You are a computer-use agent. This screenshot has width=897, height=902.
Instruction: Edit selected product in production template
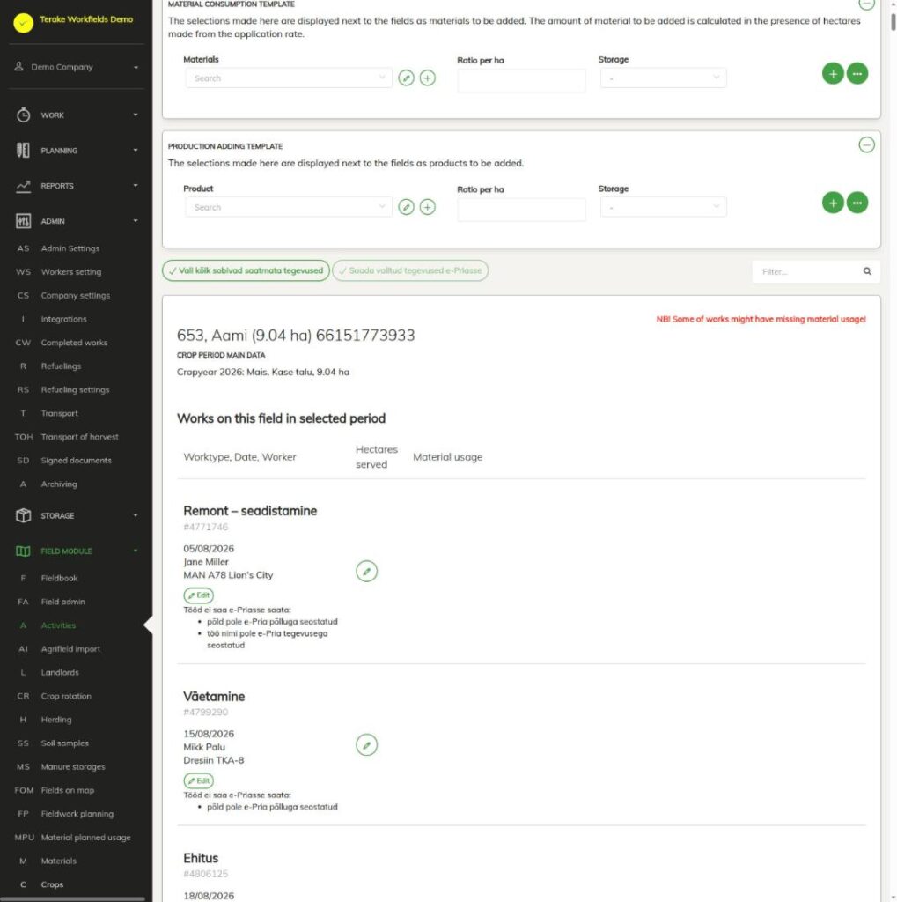pyautogui.click(x=406, y=207)
